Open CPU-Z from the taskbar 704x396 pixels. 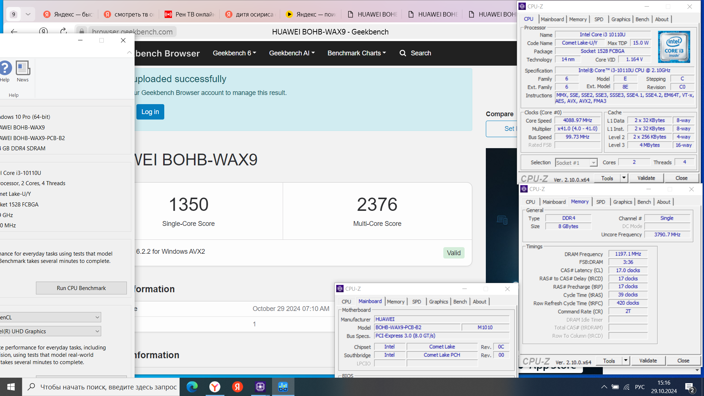pyautogui.click(x=260, y=387)
